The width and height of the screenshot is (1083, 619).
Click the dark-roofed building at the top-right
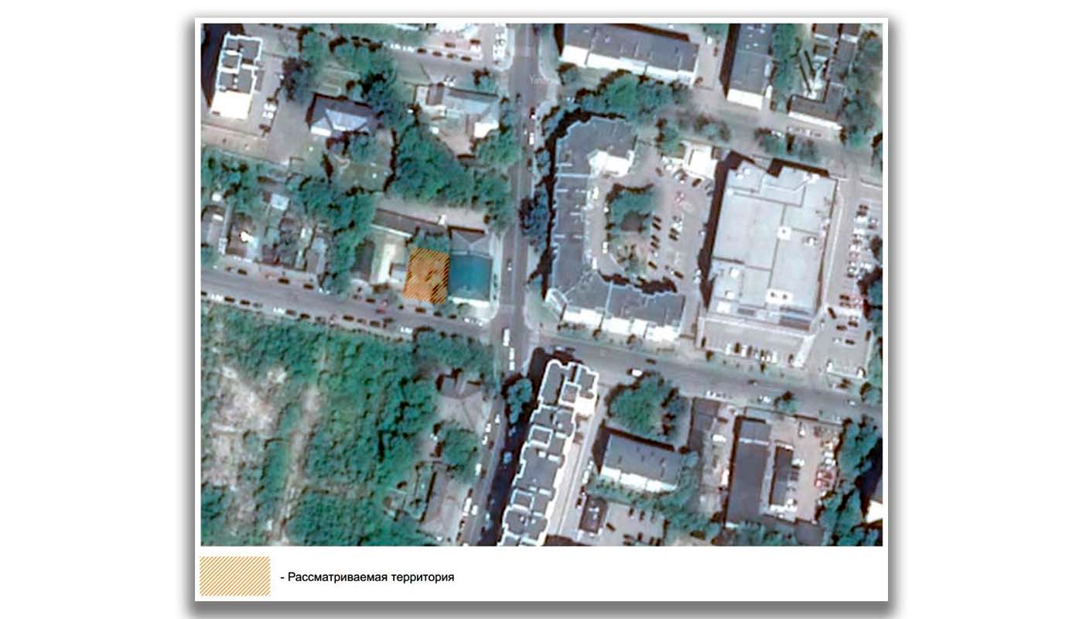[x=750, y=63]
